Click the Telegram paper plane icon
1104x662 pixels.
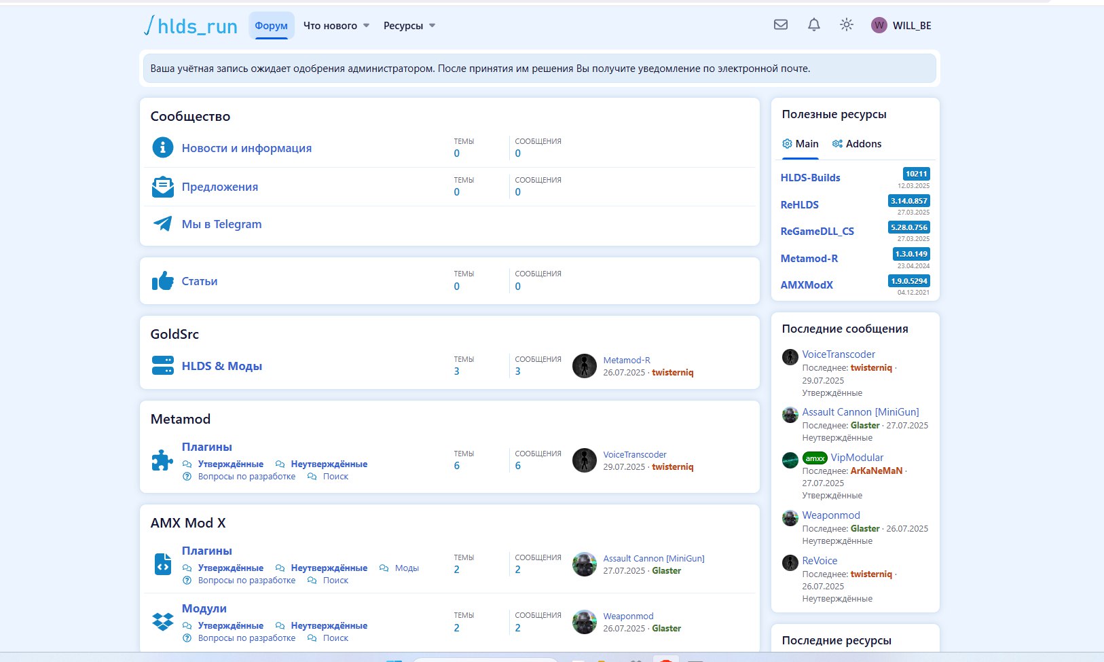coord(163,224)
